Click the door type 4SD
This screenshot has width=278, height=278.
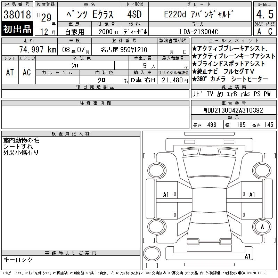(134, 14)
